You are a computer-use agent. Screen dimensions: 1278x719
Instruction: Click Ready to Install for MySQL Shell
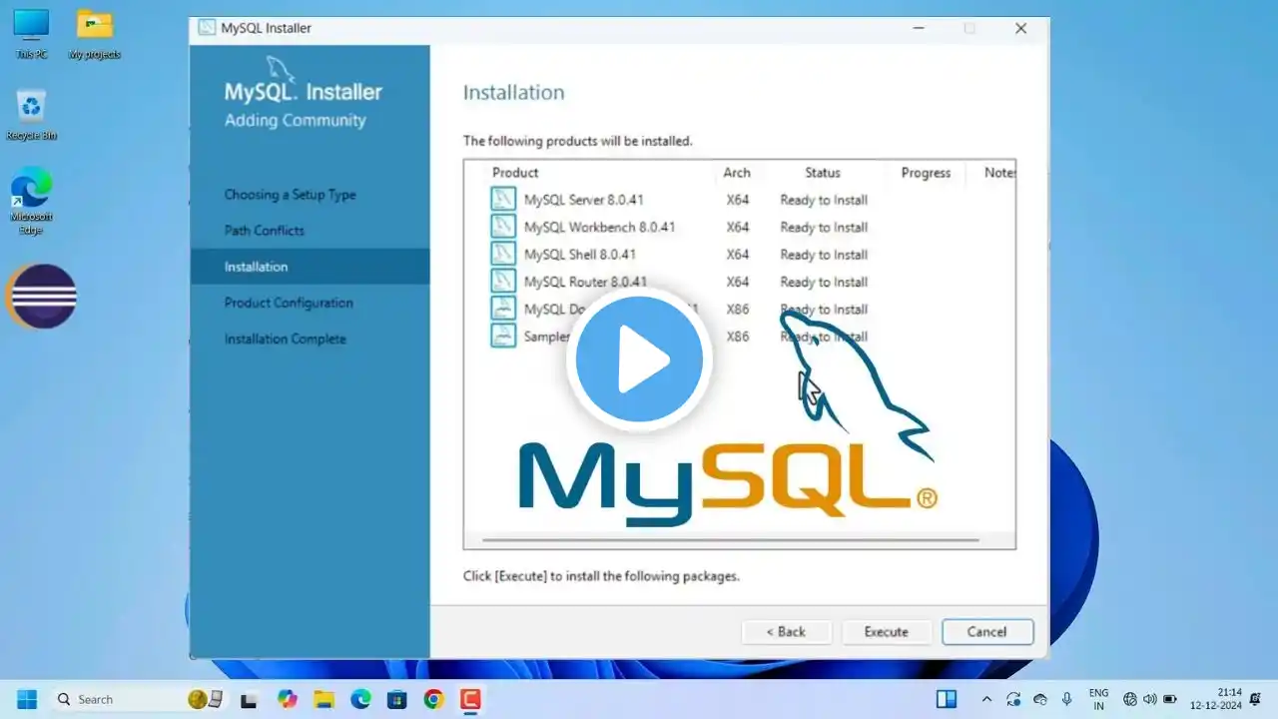click(x=824, y=255)
